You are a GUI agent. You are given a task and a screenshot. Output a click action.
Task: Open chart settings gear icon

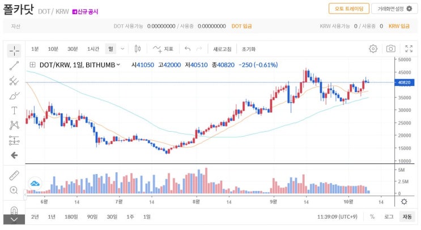[x=373, y=49]
